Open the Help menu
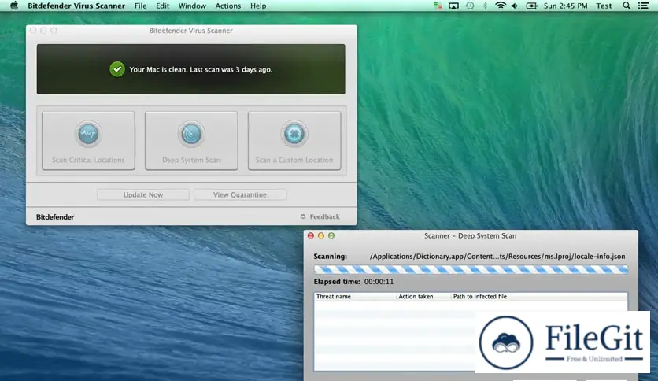658x381 pixels. (x=258, y=6)
